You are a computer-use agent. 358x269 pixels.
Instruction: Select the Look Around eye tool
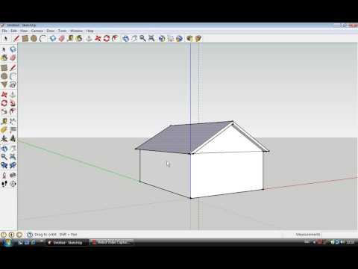[13, 175]
